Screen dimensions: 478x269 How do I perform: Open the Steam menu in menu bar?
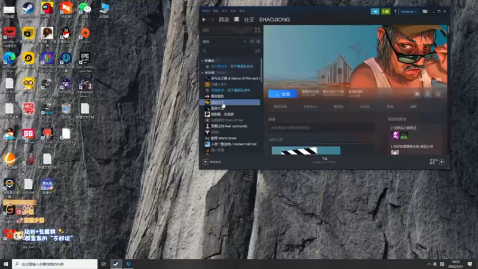(206, 11)
